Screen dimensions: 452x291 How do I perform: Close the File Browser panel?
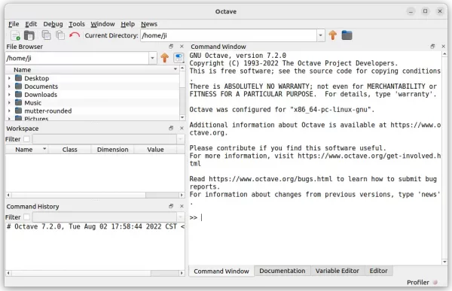pos(182,47)
